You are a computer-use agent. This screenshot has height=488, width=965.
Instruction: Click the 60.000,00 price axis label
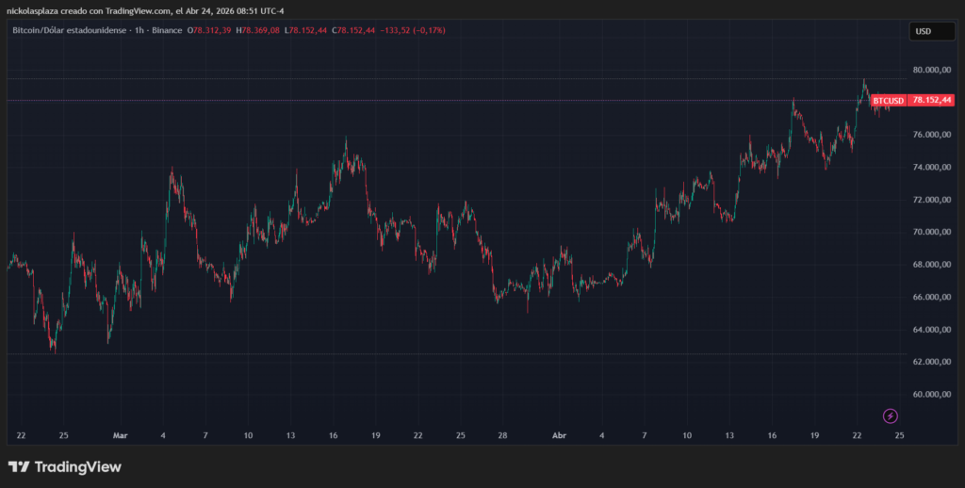pyautogui.click(x=933, y=395)
